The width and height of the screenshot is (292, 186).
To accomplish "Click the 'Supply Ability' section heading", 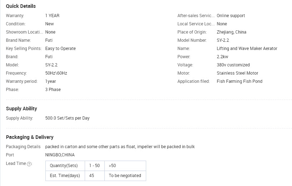I will [21, 109].
